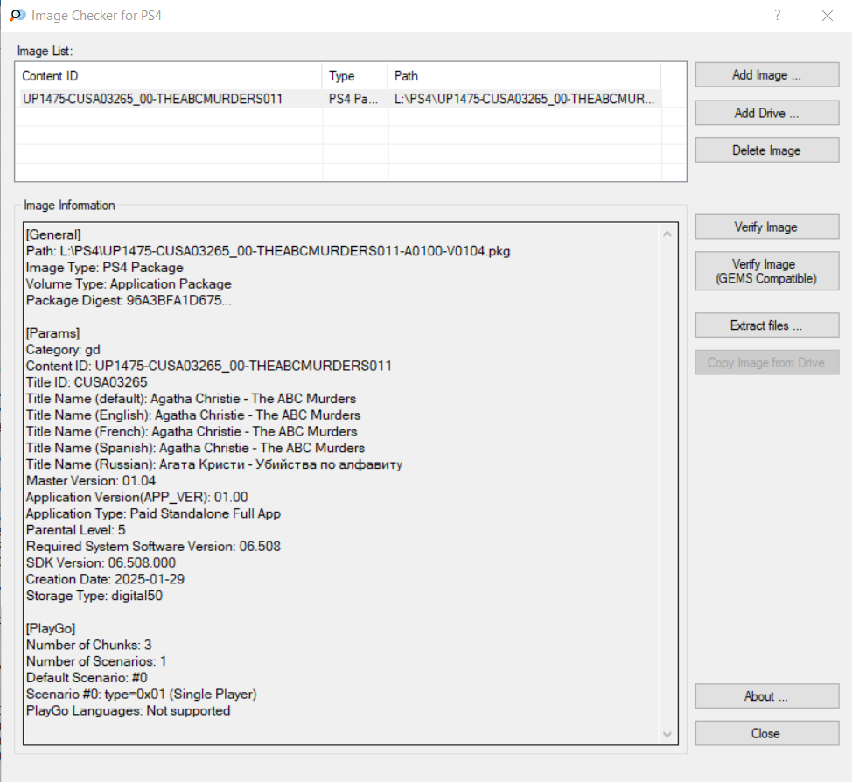
Task: Click PlayGo Languages: Not supported line
Action: [x=129, y=711]
